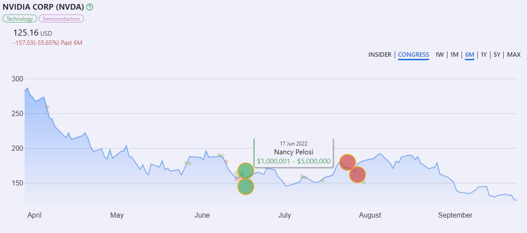Click the lower red sale marker before August

[x=358, y=175]
